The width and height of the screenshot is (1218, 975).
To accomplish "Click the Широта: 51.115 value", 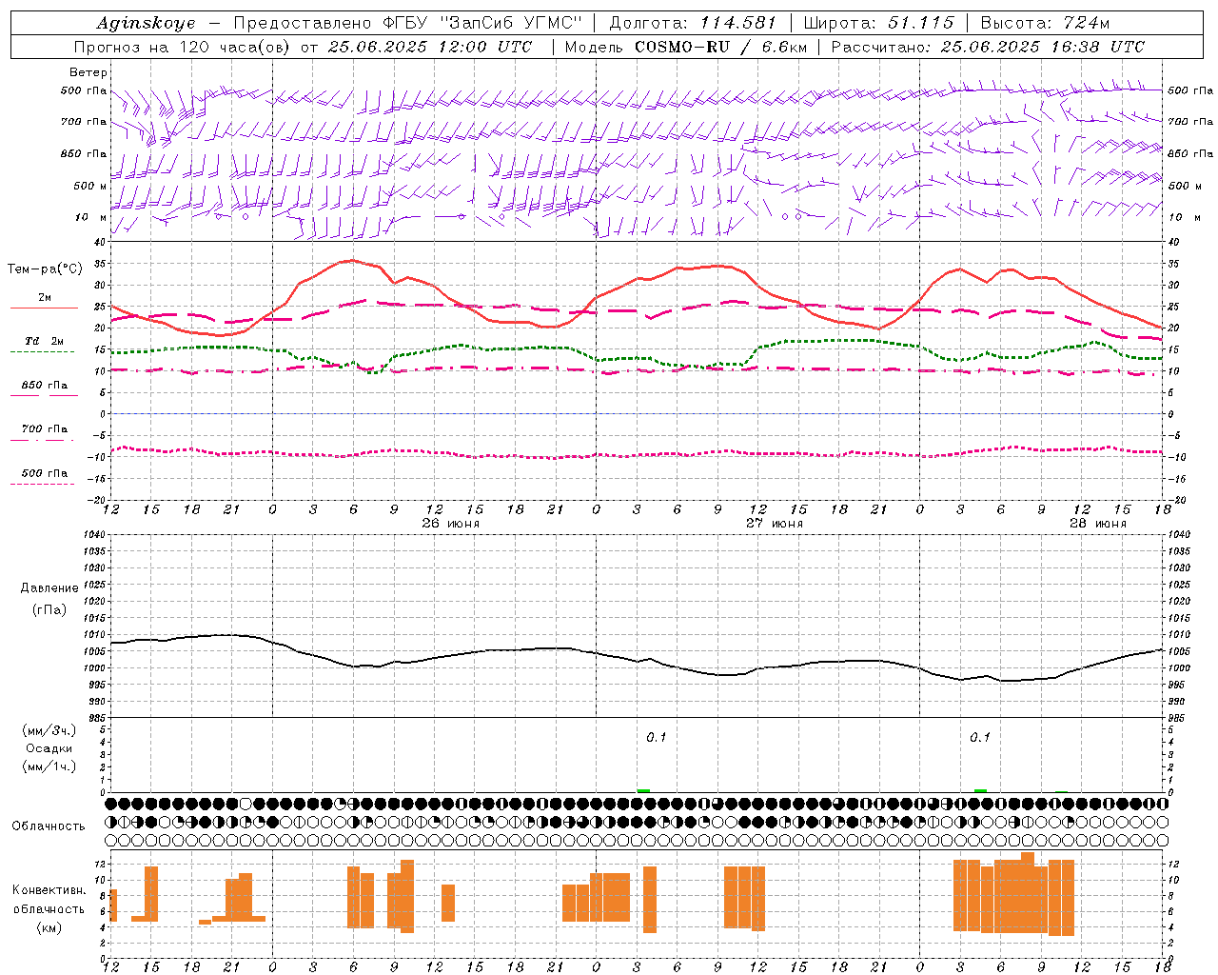I will (x=878, y=23).
